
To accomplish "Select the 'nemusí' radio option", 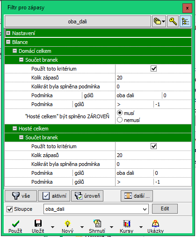I will point(120,120).
